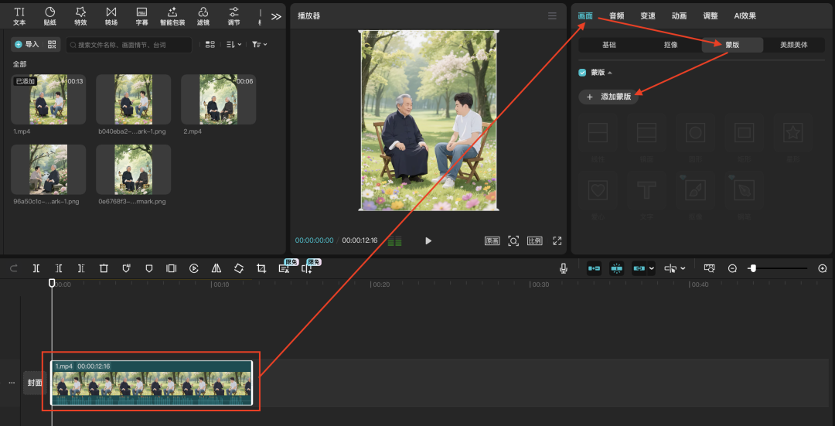Screen dimensions: 835x426
Task: Click the delete clip trash icon
Action: click(104, 268)
